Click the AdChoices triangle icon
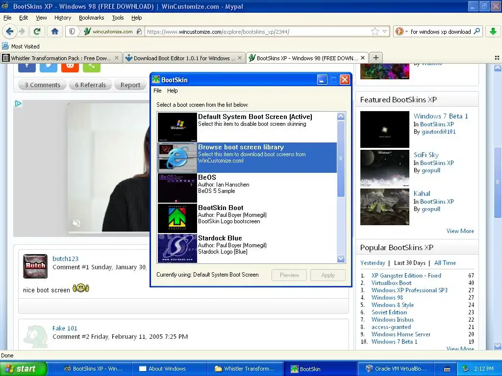Image resolution: width=502 pixels, height=376 pixels. (x=18, y=104)
